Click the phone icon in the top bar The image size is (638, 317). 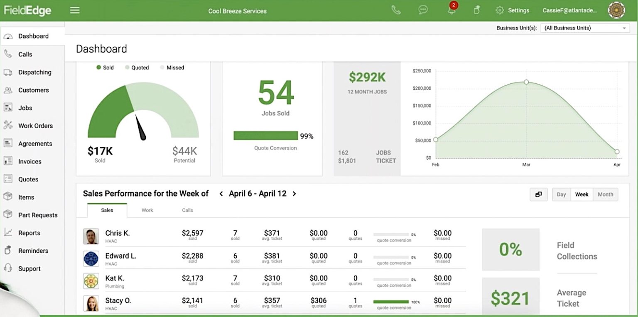pos(396,10)
